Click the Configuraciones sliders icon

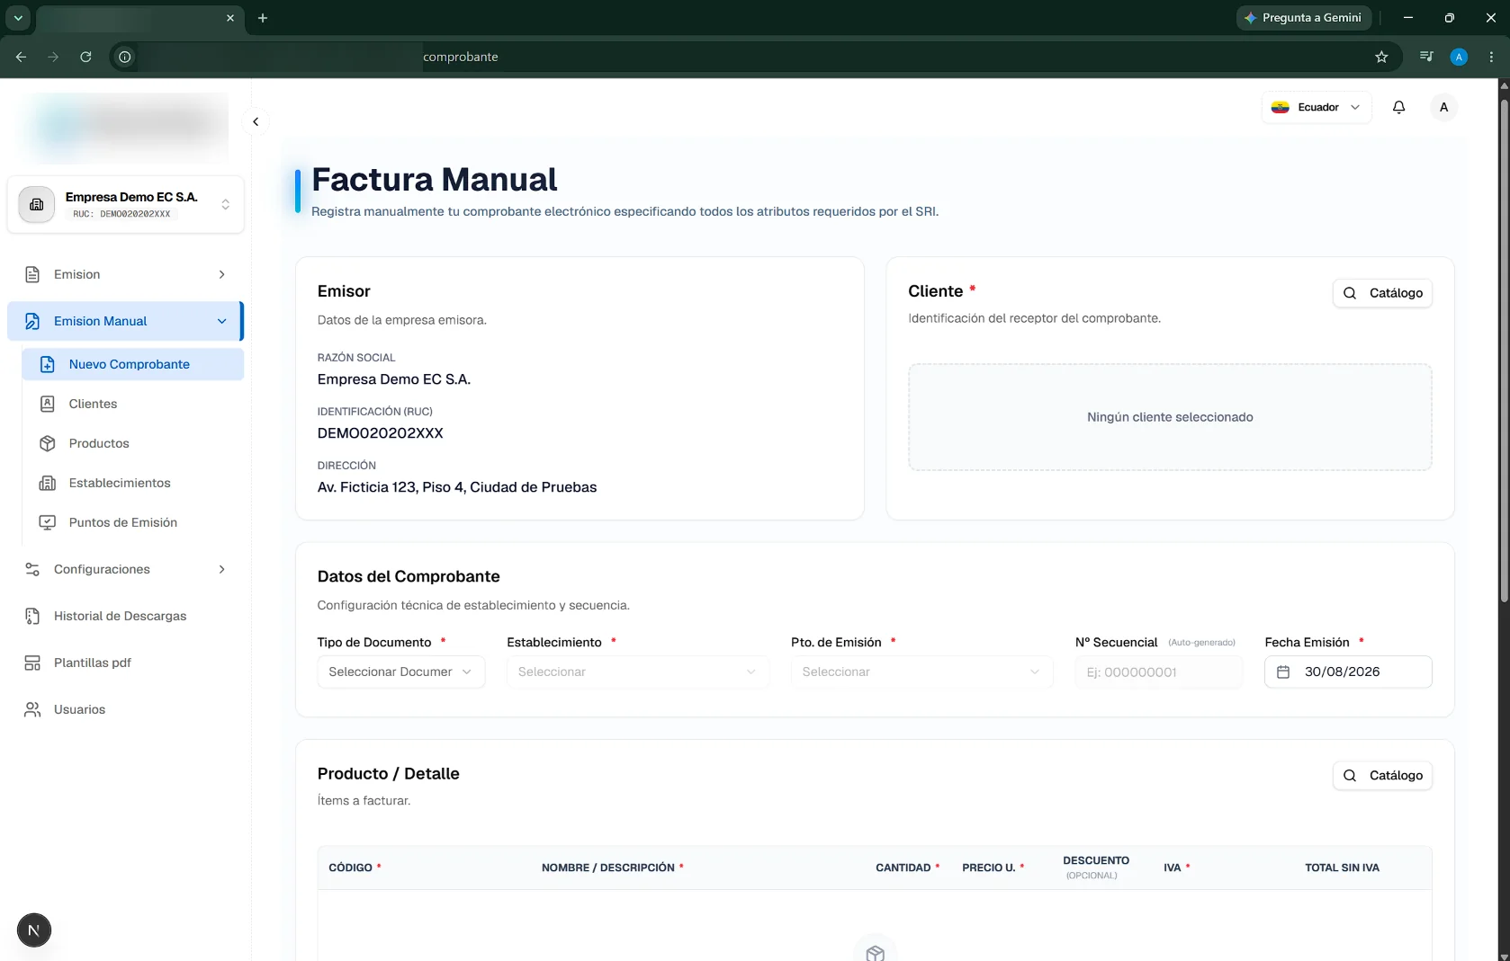point(32,569)
